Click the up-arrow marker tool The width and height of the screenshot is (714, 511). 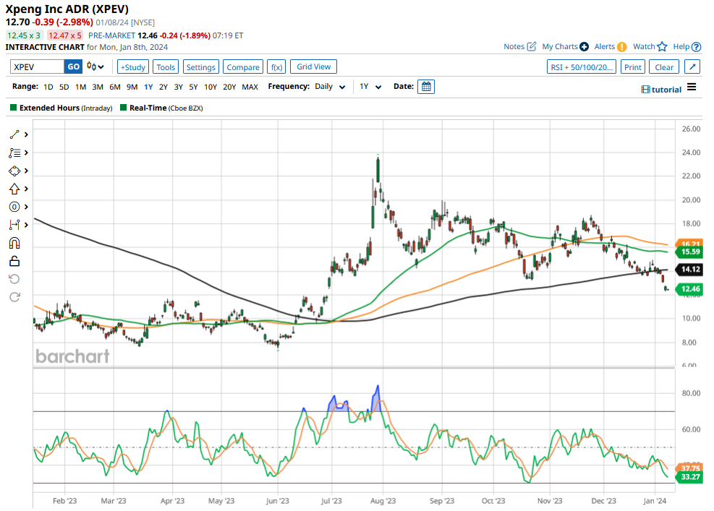[14, 189]
